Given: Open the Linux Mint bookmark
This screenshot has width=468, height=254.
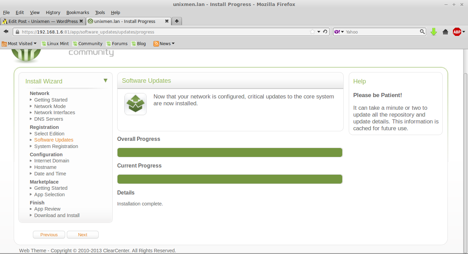Looking at the screenshot, I should coord(55,43).
